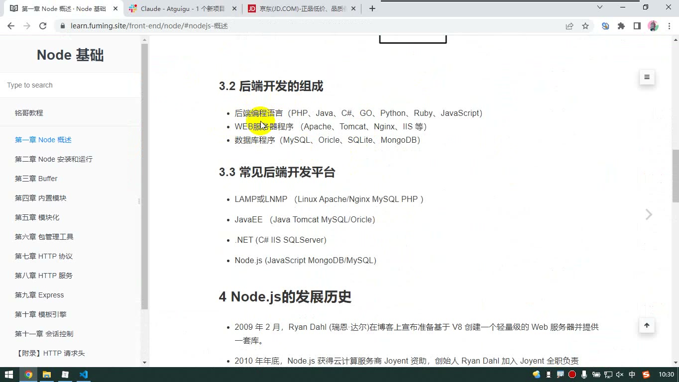679x382 pixels.
Task: Open 铭哥教程 sidebar link
Action: [29, 113]
